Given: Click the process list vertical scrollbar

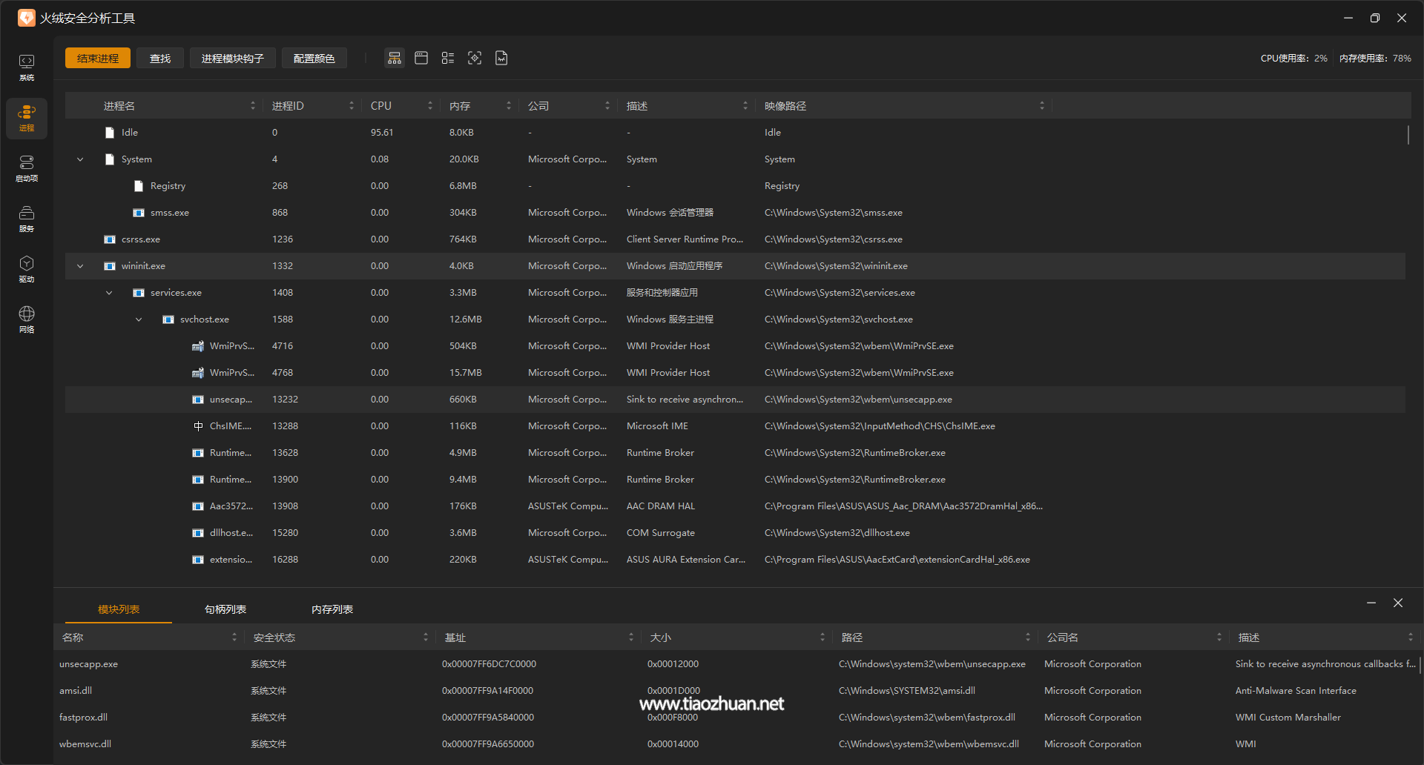Looking at the screenshot, I should click(x=1408, y=135).
